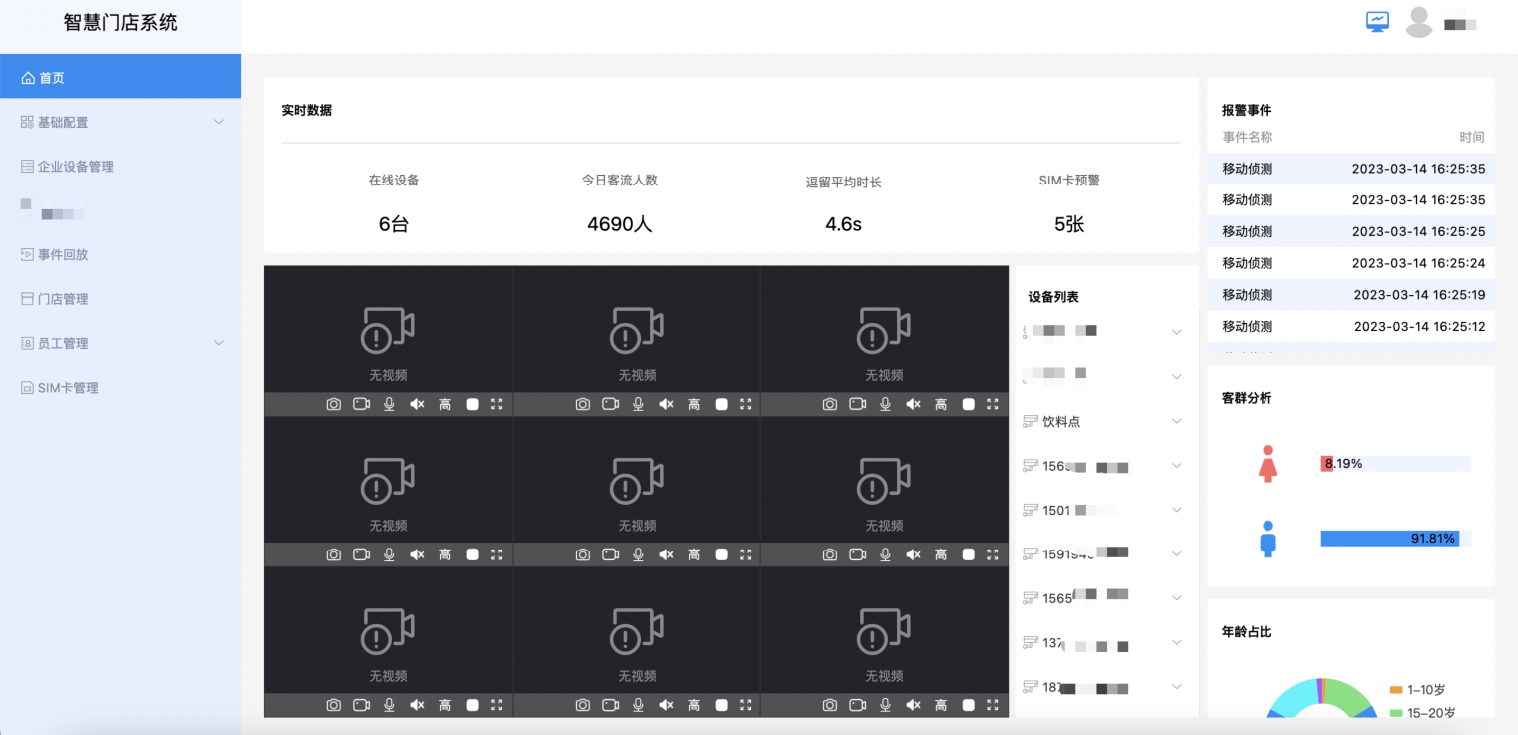Take snapshot in the bottom-left video tile
1518x735 pixels.
(x=334, y=705)
